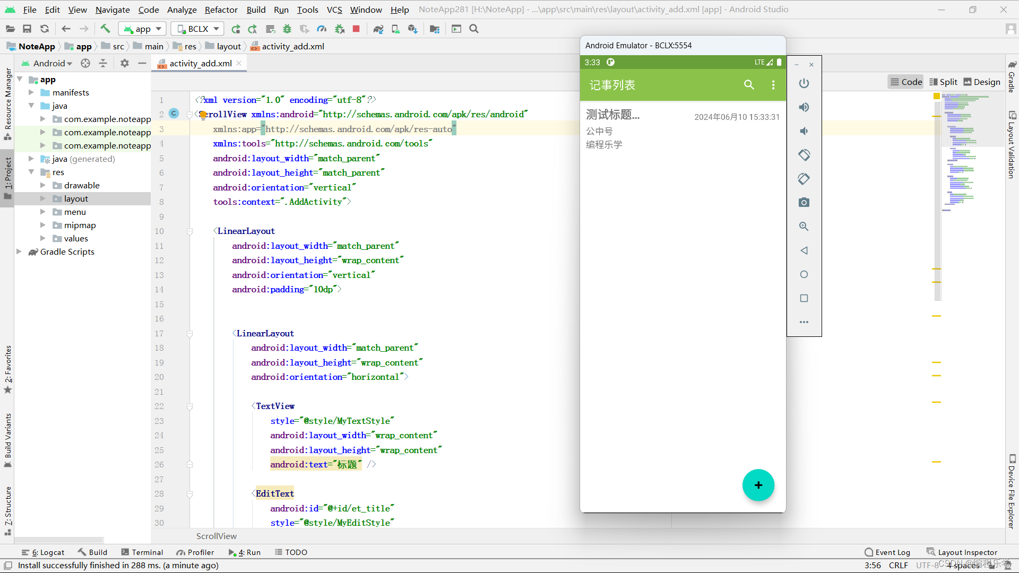Image resolution: width=1019 pixels, height=573 pixels.
Task: Open the Tools menu
Action: [x=307, y=10]
